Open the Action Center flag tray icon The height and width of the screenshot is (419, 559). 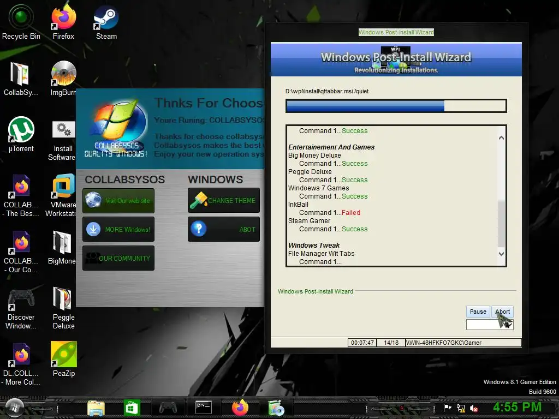pos(447,408)
